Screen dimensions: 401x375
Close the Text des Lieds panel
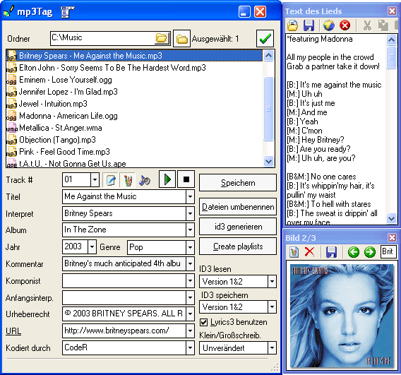point(392,11)
